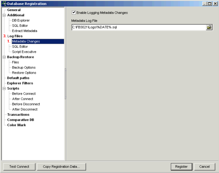Click the Database Registration title bar icon
Image resolution: width=219 pixels, height=173 pixels.
tap(4, 4)
